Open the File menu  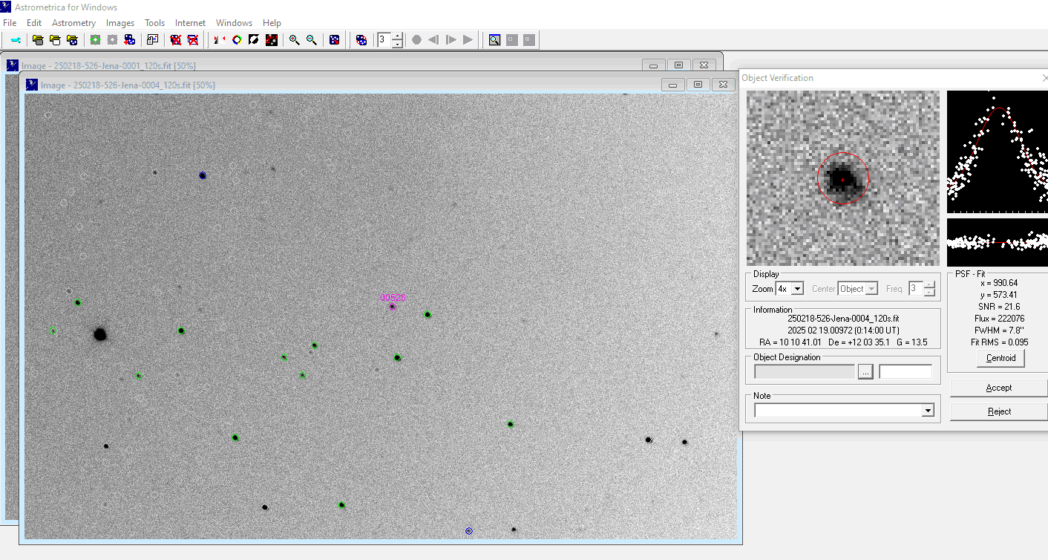[x=10, y=23]
